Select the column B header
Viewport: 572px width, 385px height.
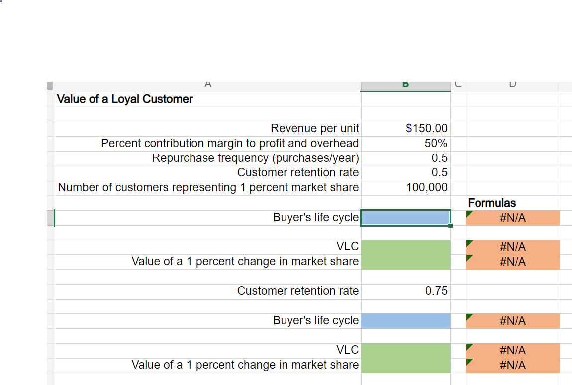click(x=405, y=84)
